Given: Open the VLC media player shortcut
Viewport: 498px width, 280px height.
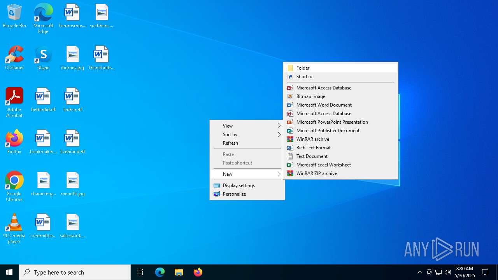Looking at the screenshot, I should point(14,229).
